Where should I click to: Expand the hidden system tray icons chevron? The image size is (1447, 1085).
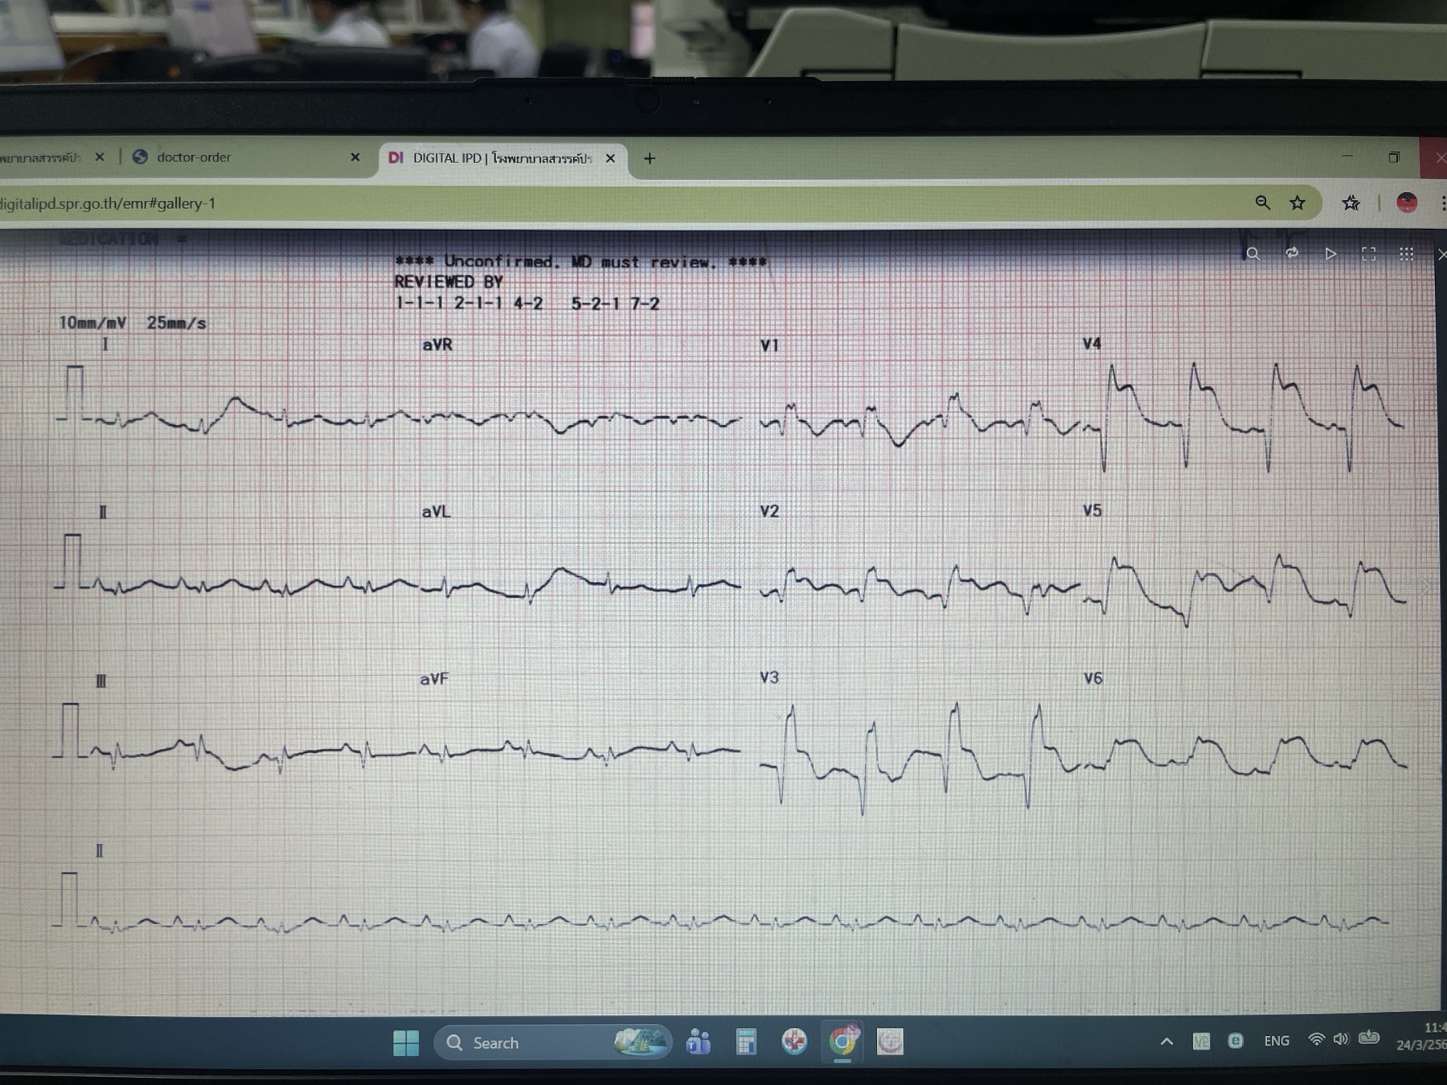click(1166, 1042)
